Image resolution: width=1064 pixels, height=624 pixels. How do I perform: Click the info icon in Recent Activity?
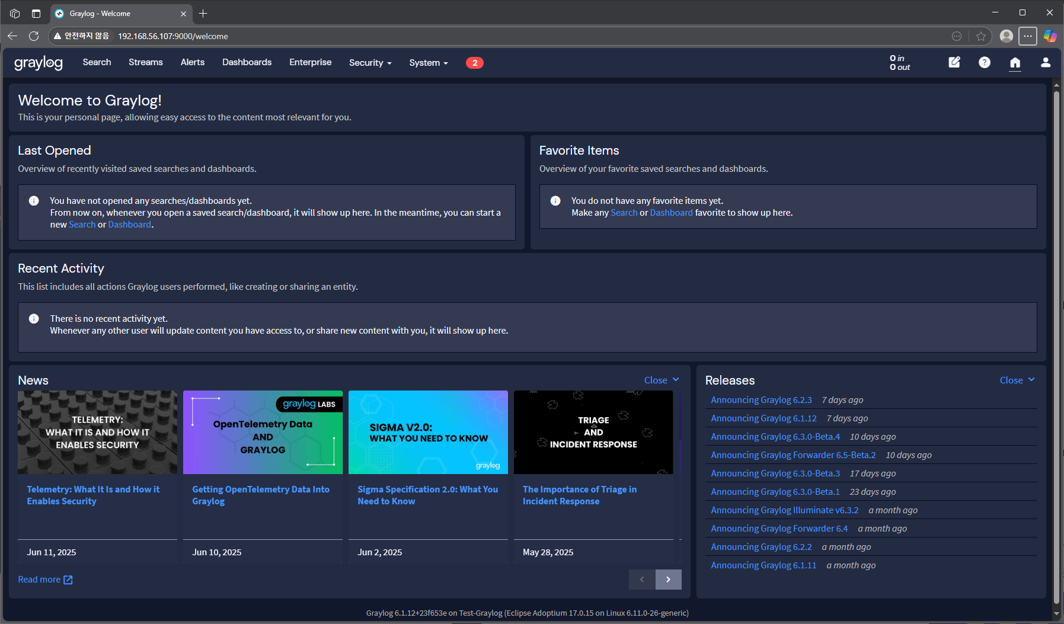pyautogui.click(x=34, y=319)
